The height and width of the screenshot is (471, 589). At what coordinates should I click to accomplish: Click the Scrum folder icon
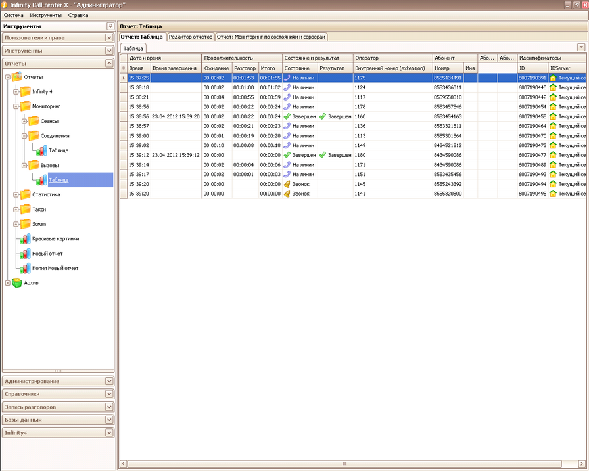(x=25, y=224)
